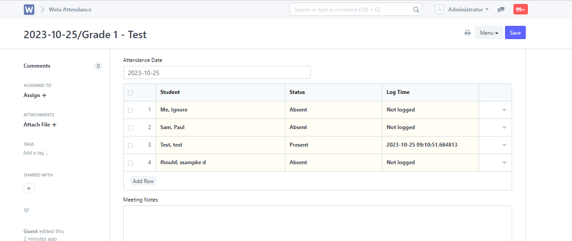Screen dimensions: 572x241
Task: Edit the Attendance Date field
Action: click(x=217, y=72)
